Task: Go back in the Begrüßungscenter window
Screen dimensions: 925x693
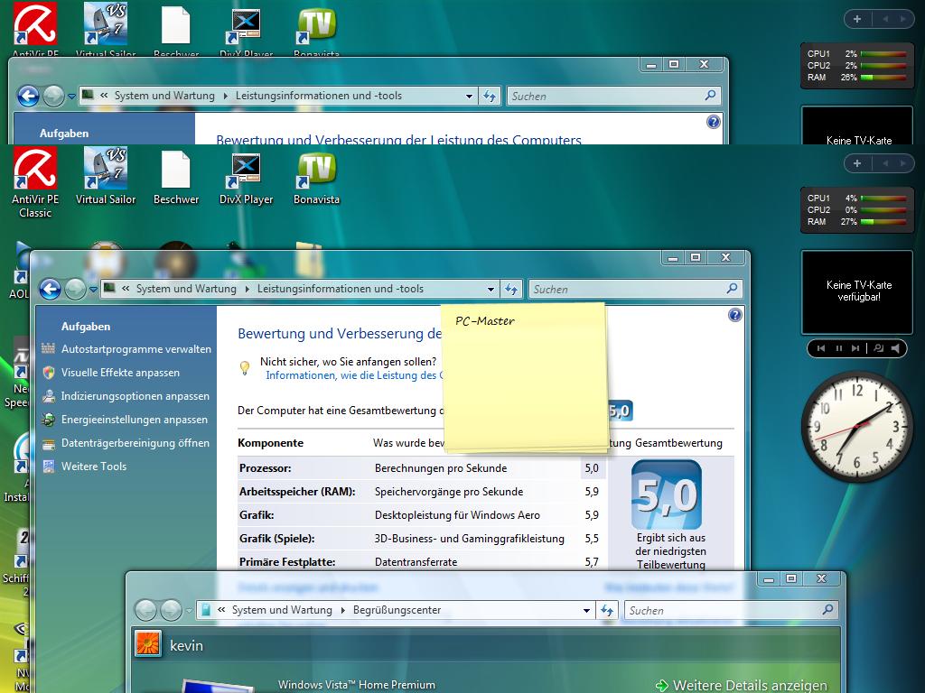Action: click(x=145, y=610)
